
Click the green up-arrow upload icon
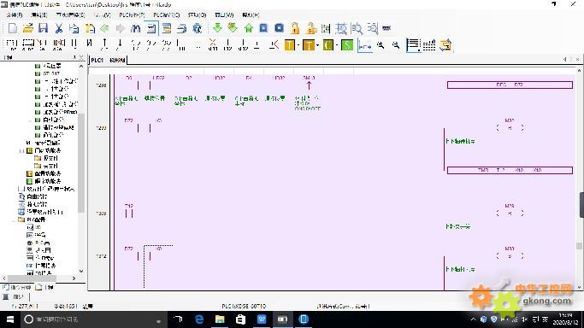point(249,28)
